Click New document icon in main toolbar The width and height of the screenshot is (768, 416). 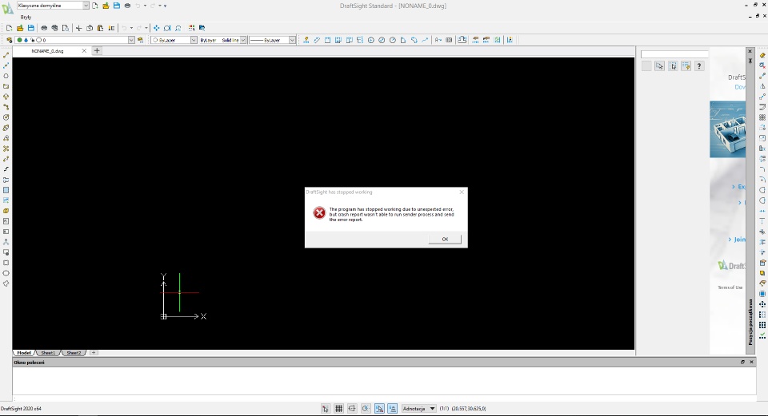[x=10, y=28]
